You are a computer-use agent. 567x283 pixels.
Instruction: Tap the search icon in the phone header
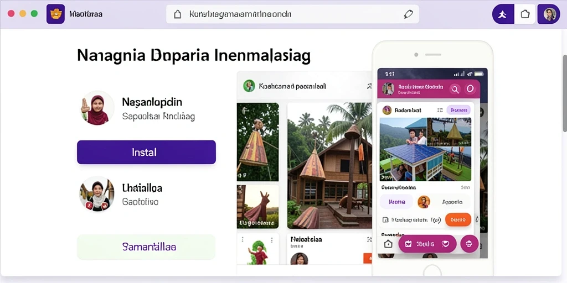(x=455, y=88)
